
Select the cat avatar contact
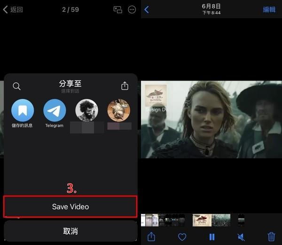pyautogui.click(x=118, y=111)
